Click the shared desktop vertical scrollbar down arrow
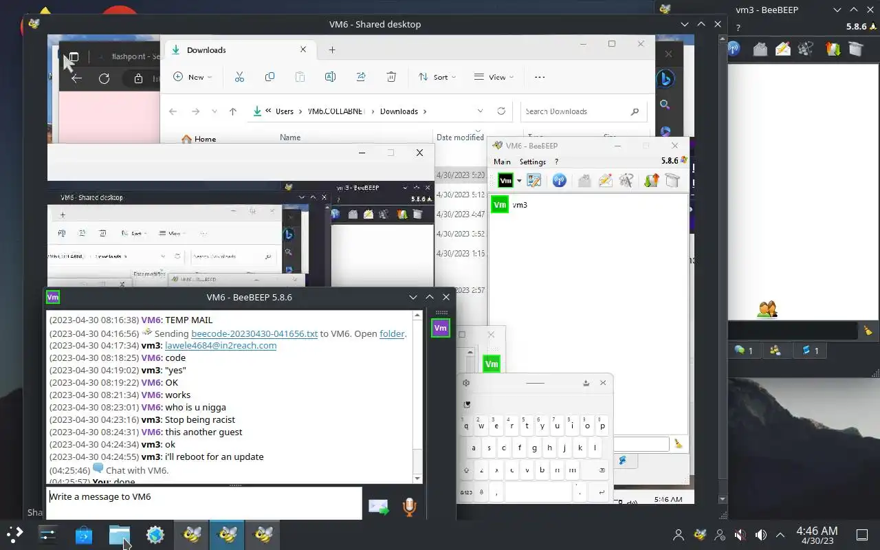This screenshot has height=550, width=880. coord(721,499)
